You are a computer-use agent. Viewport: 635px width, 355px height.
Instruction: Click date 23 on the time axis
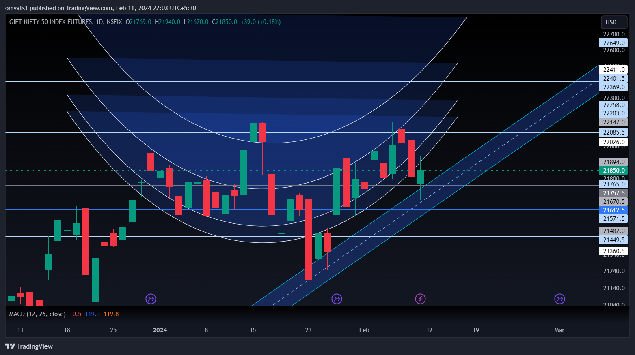(309, 330)
